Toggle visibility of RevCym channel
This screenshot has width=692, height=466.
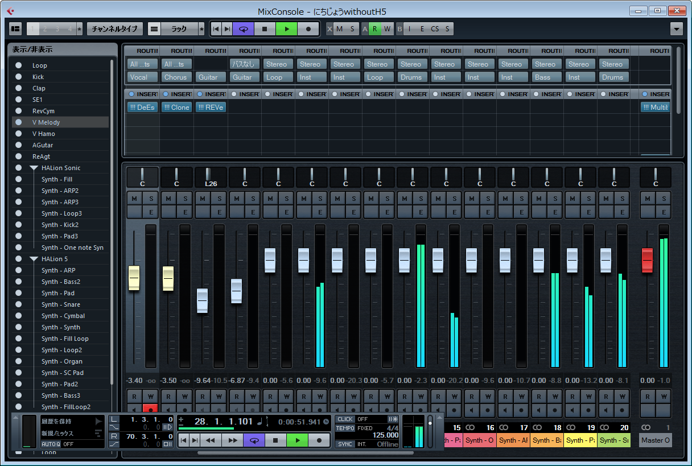(19, 111)
